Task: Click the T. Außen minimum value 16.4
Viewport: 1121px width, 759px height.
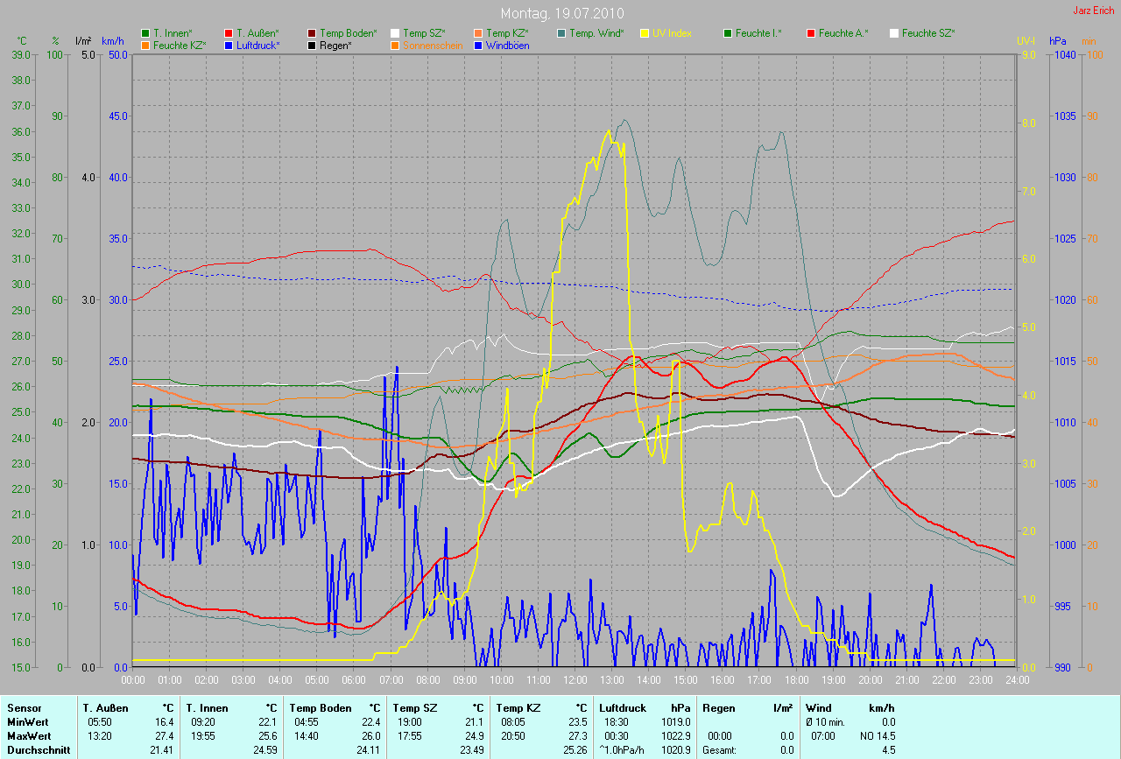Action: 165,722
